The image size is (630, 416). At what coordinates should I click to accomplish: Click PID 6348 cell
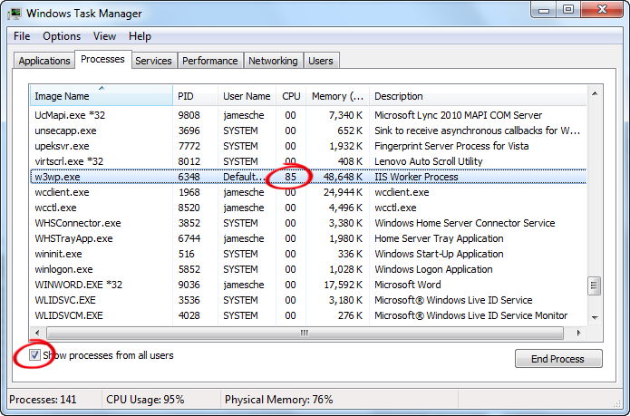(x=189, y=177)
